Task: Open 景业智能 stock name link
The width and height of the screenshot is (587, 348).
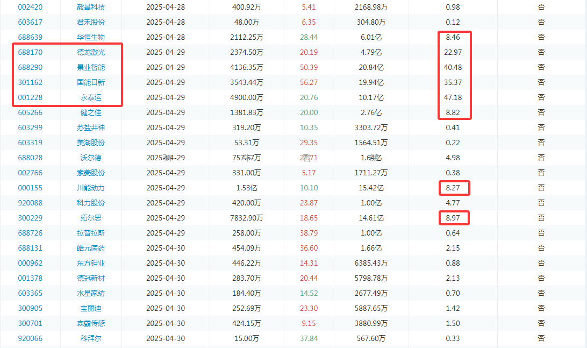Action: (x=91, y=67)
